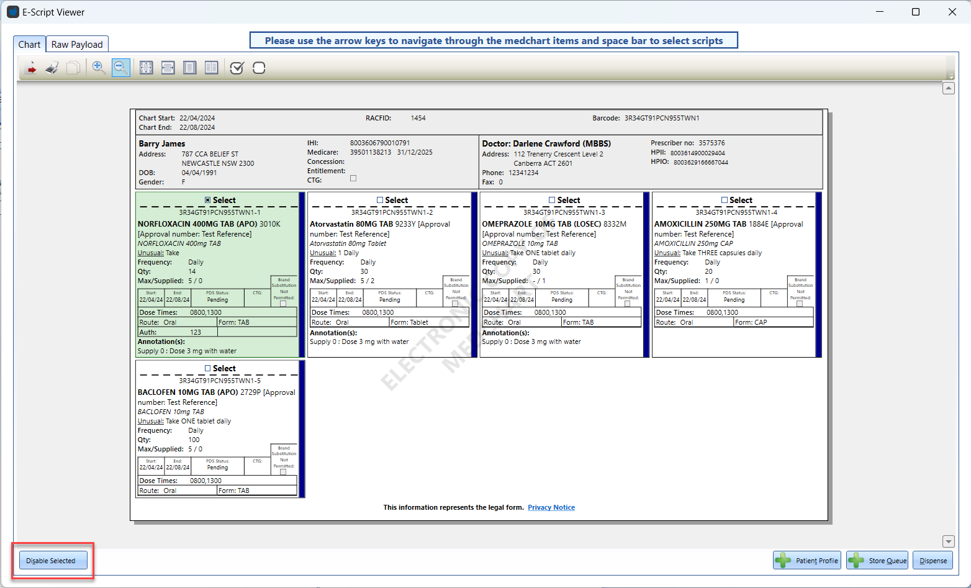
Task: Toggle Amoxicillin brand substitution not permitted checkbox
Action: (800, 304)
